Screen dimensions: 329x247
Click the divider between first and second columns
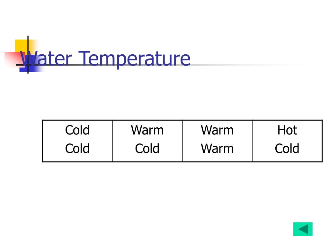[112, 141]
